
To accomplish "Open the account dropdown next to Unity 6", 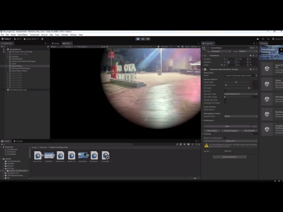I will [x=18, y=39].
